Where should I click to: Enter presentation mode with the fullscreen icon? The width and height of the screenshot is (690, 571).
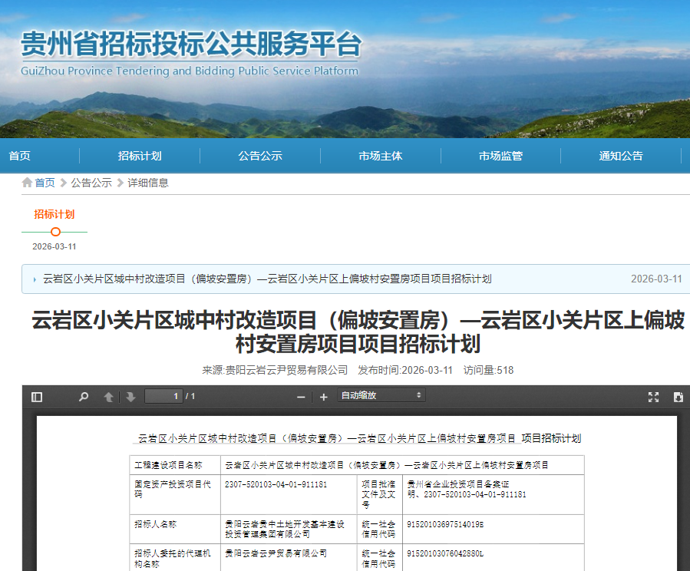click(653, 397)
